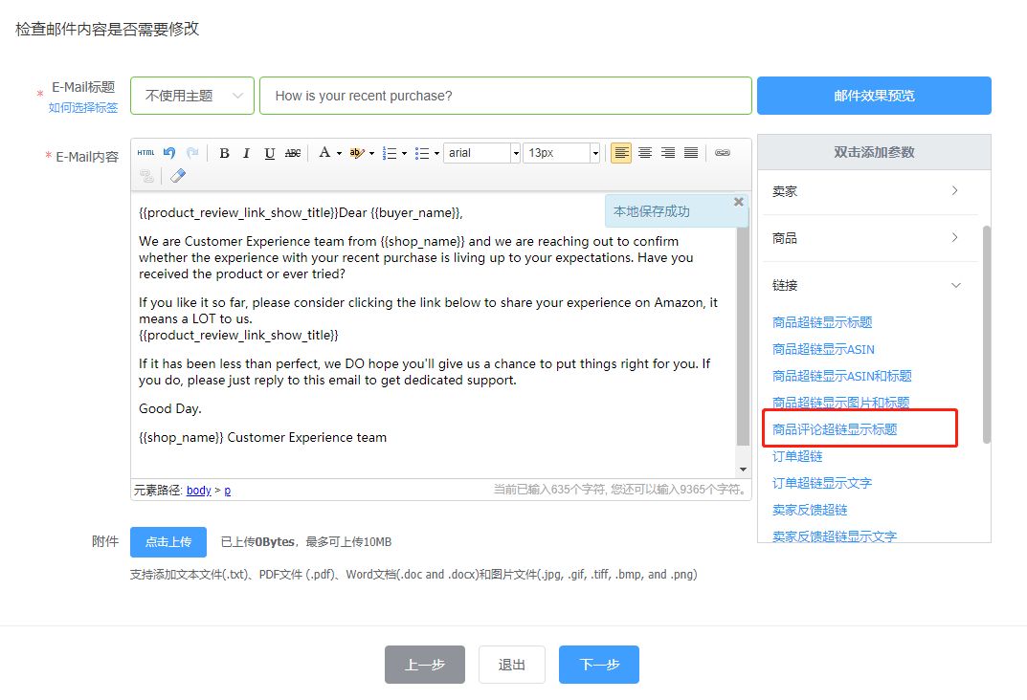Open ordered list style dropdown arrow

point(404,153)
